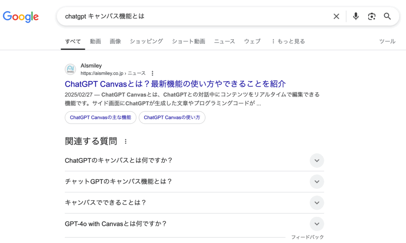The image size is (406, 243).
Task: Switch to the 画像 tab
Action: 115,41
